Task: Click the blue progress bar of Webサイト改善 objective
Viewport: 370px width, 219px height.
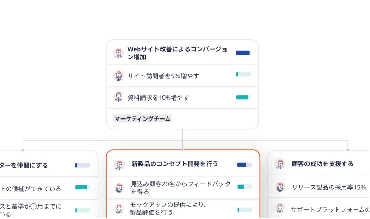Action: [x=243, y=53]
